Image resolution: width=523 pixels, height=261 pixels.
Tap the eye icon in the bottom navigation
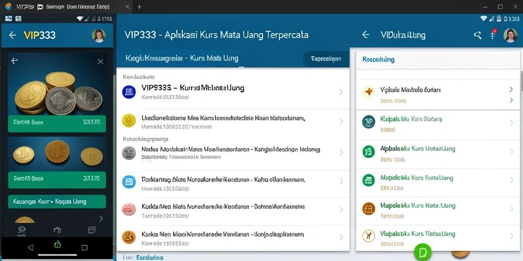(x=22, y=230)
